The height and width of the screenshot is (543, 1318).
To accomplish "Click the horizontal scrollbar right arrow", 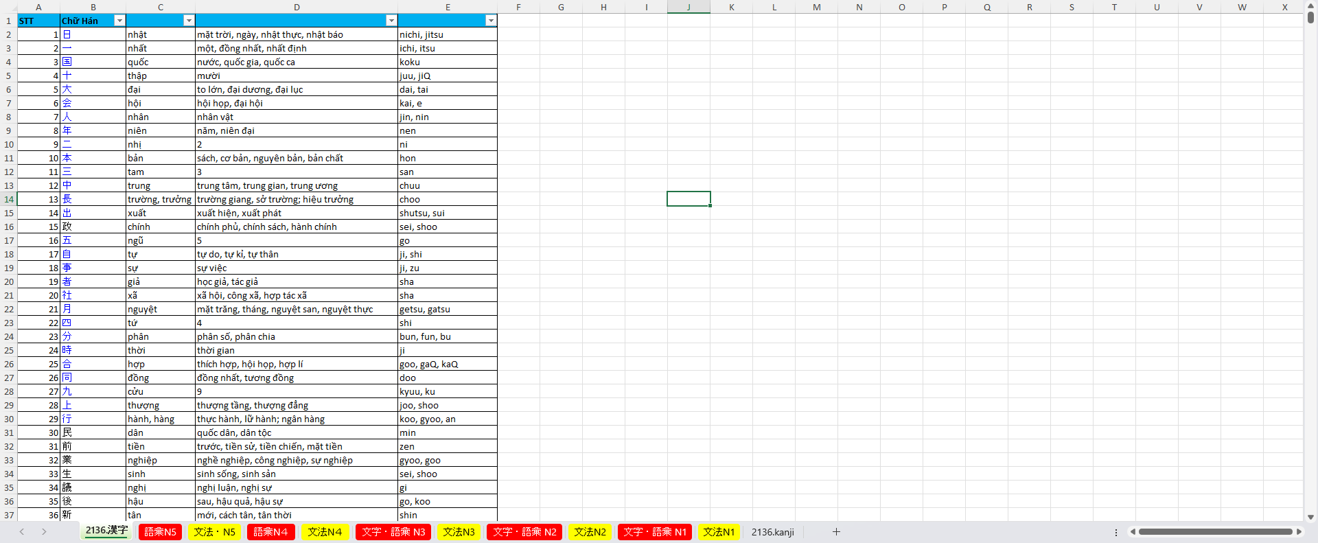I will pyautogui.click(x=1299, y=532).
